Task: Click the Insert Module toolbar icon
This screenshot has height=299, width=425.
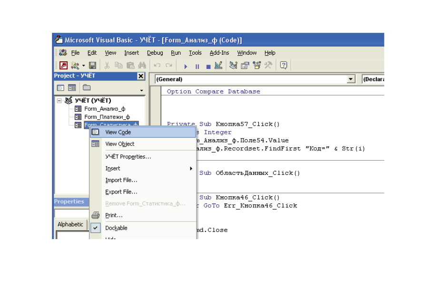Action: pyautogui.click(x=75, y=65)
